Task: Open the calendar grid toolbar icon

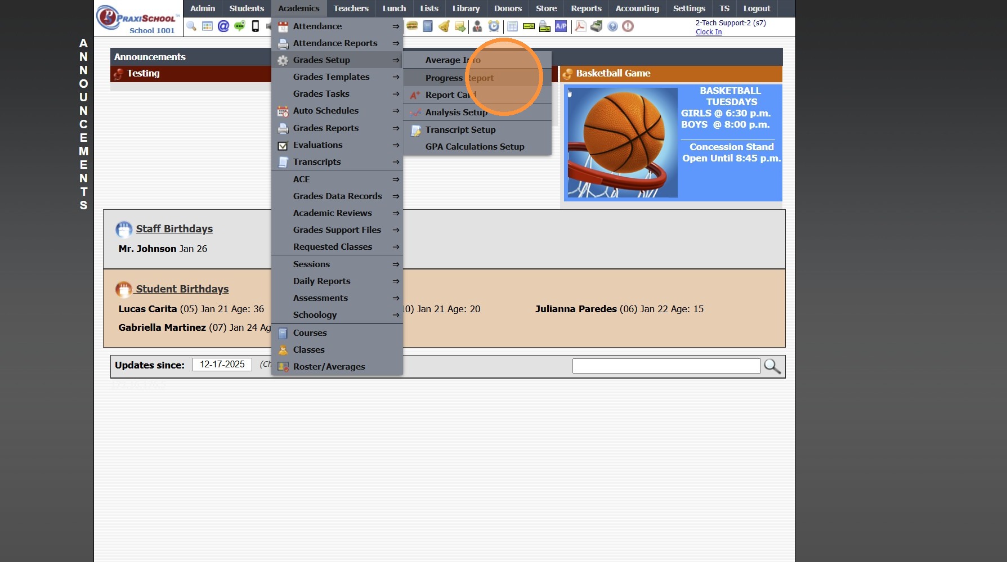Action: pos(207,26)
